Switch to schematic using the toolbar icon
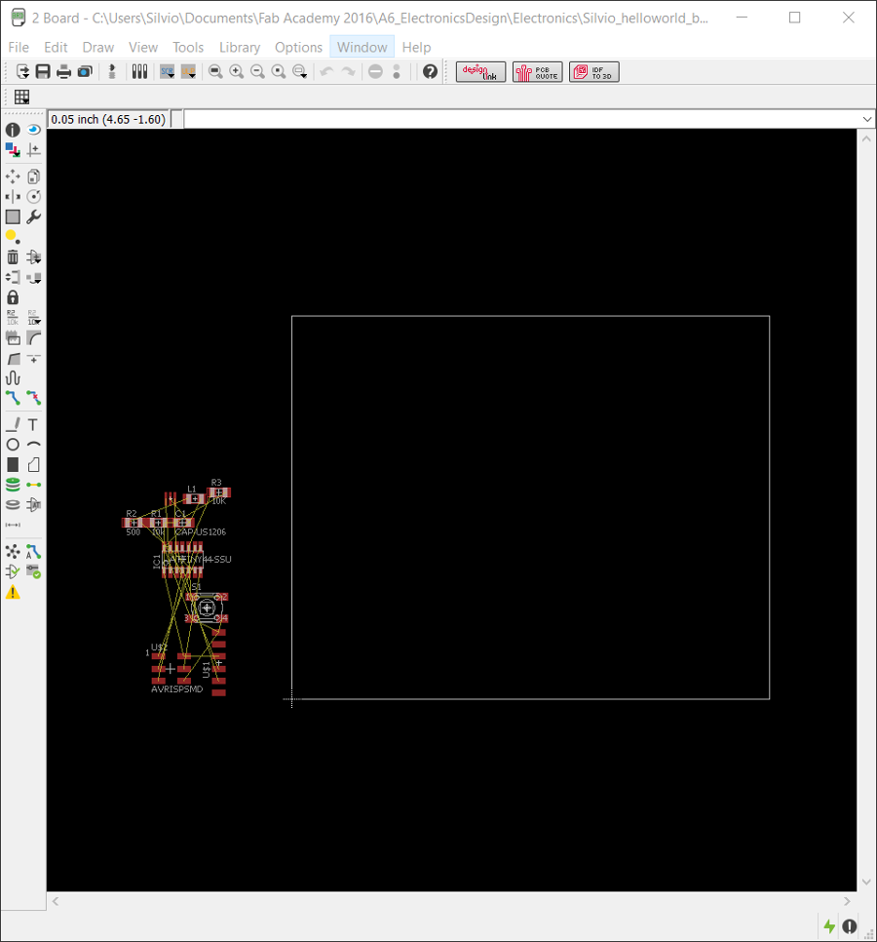 click(112, 72)
